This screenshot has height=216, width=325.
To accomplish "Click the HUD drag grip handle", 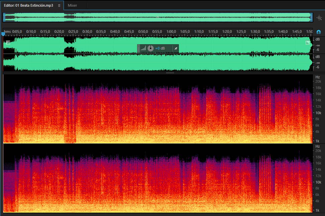I will click(138, 49).
